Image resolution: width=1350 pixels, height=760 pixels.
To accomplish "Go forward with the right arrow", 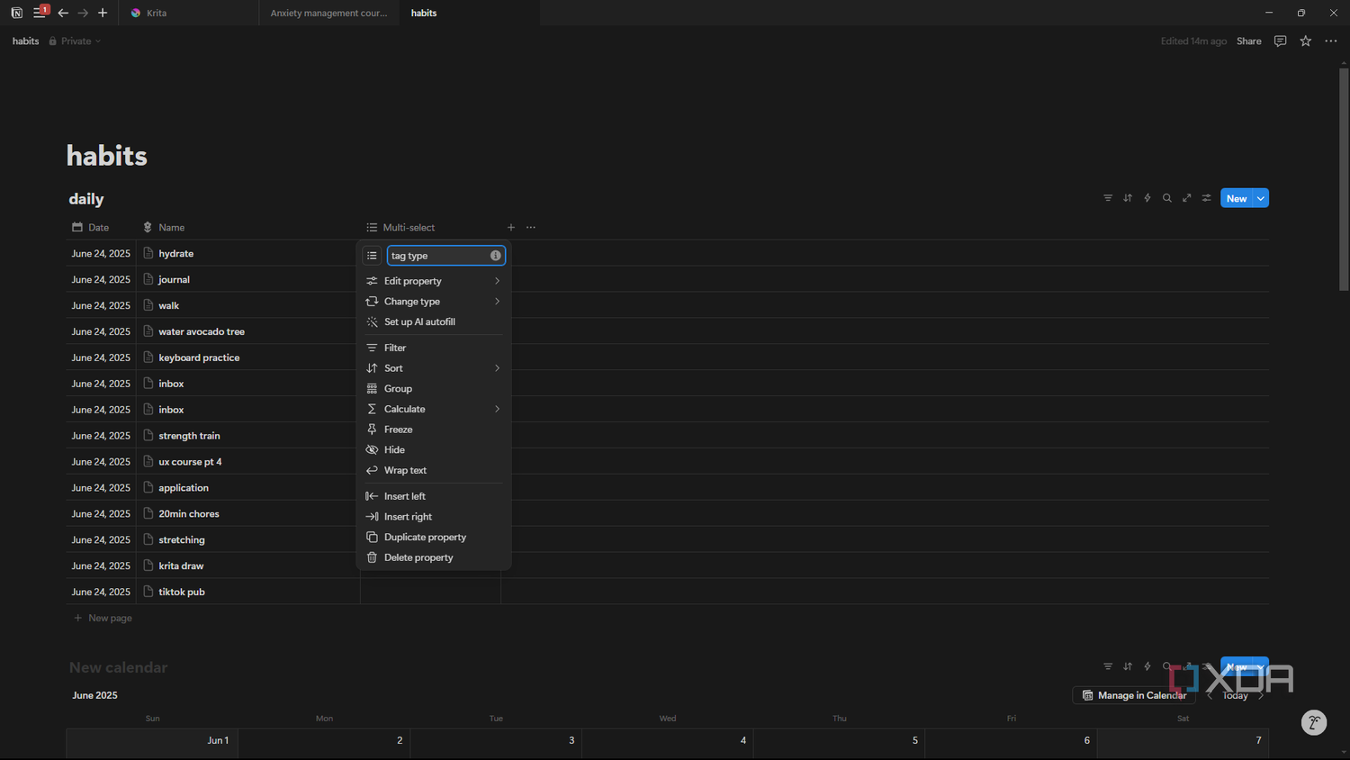I will coord(83,13).
